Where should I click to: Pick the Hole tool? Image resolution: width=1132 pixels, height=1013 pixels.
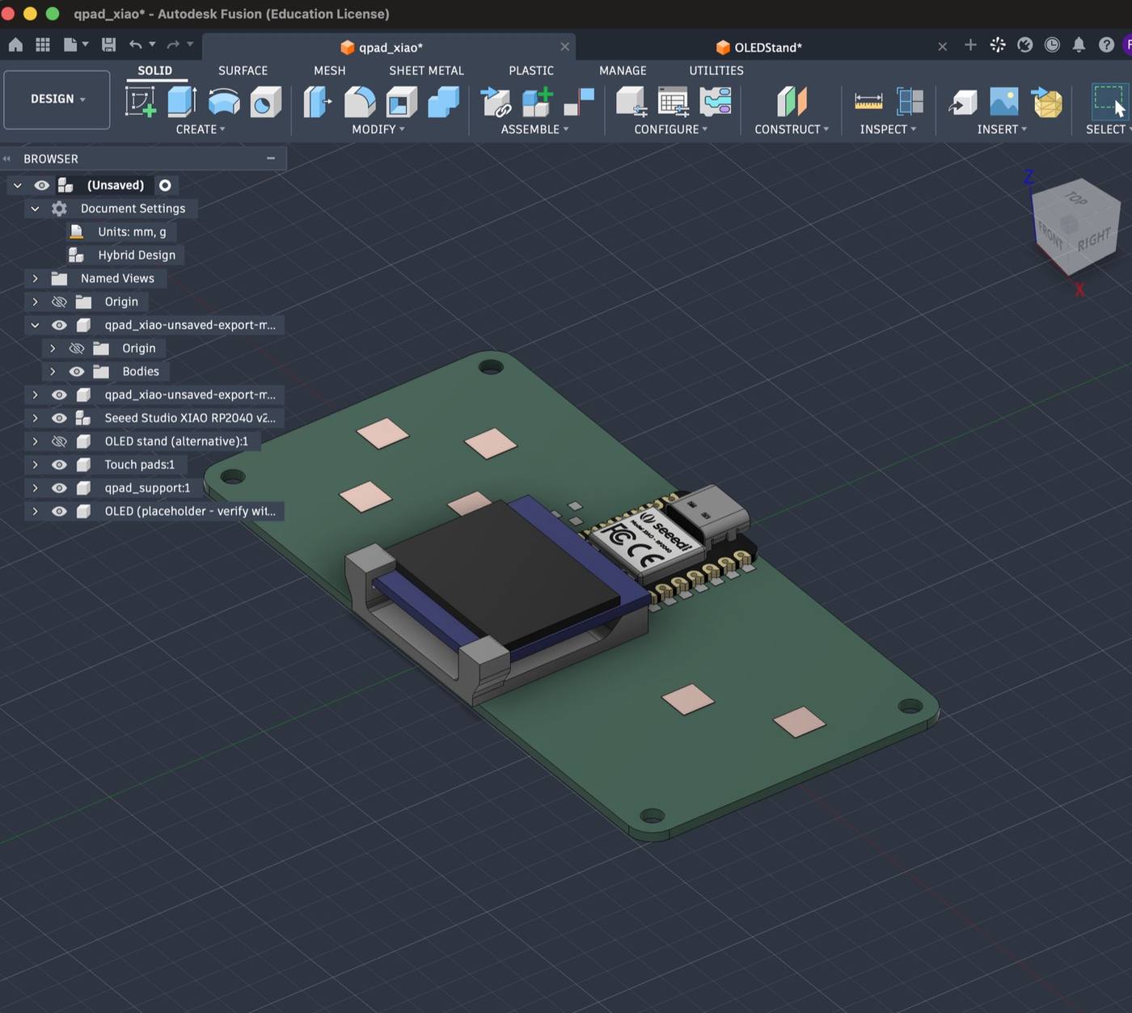pyautogui.click(x=265, y=102)
